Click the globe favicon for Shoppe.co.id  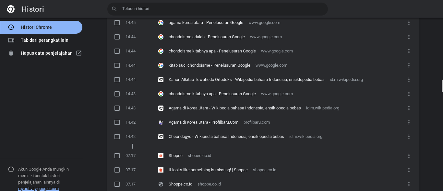tap(161, 184)
